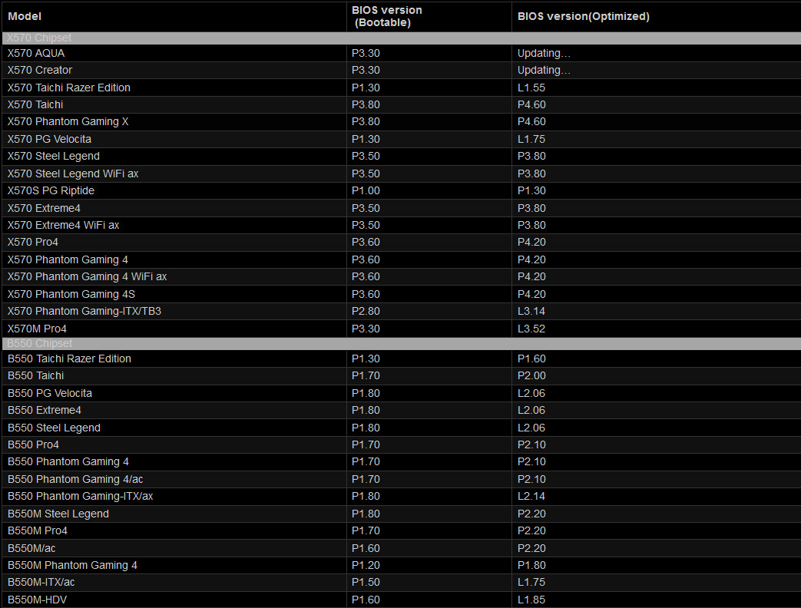
Task: Select the X570 PG Velocita model name
Action: pos(50,139)
